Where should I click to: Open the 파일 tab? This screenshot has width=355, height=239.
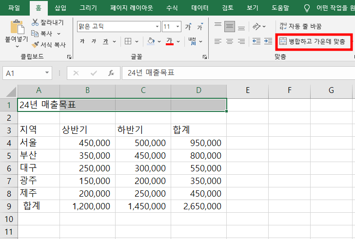[x=14, y=8]
